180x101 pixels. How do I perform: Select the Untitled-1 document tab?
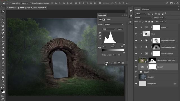click(x=27, y=8)
